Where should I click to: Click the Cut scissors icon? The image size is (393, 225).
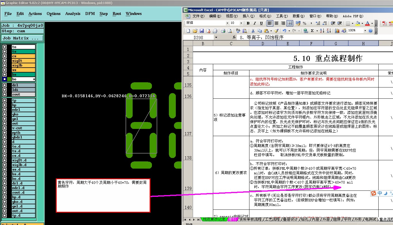[253, 31]
